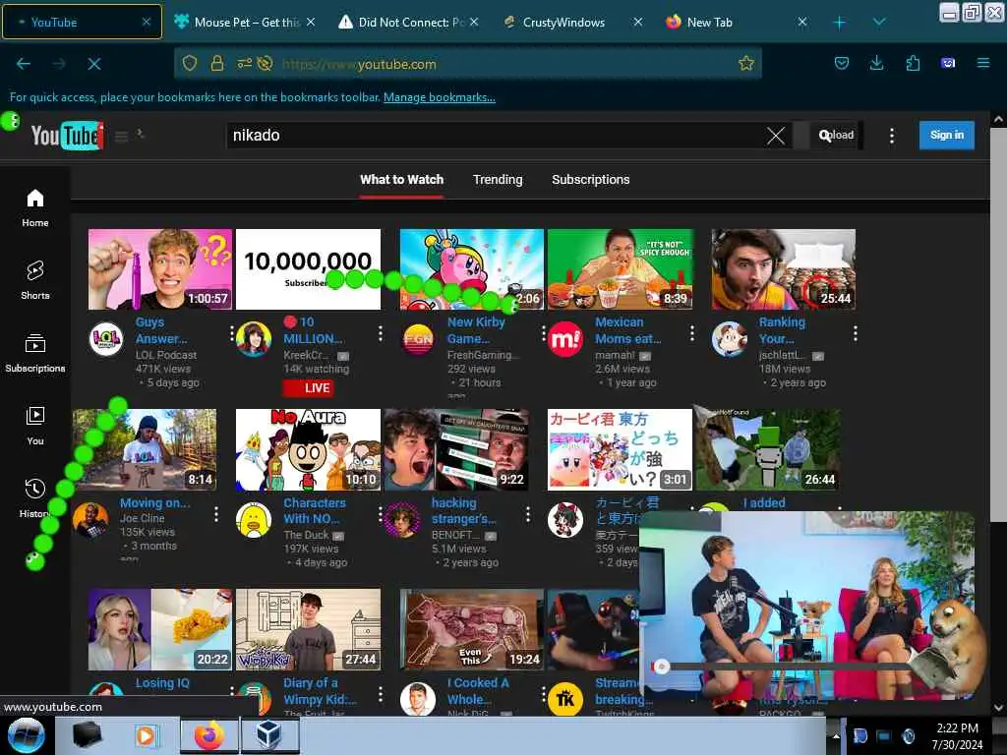Image resolution: width=1007 pixels, height=755 pixels.
Task: Open the Windows Start orb
Action: click(x=27, y=735)
